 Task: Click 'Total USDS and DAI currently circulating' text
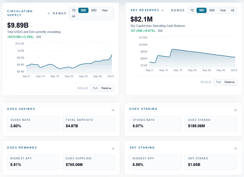click(x=34, y=32)
